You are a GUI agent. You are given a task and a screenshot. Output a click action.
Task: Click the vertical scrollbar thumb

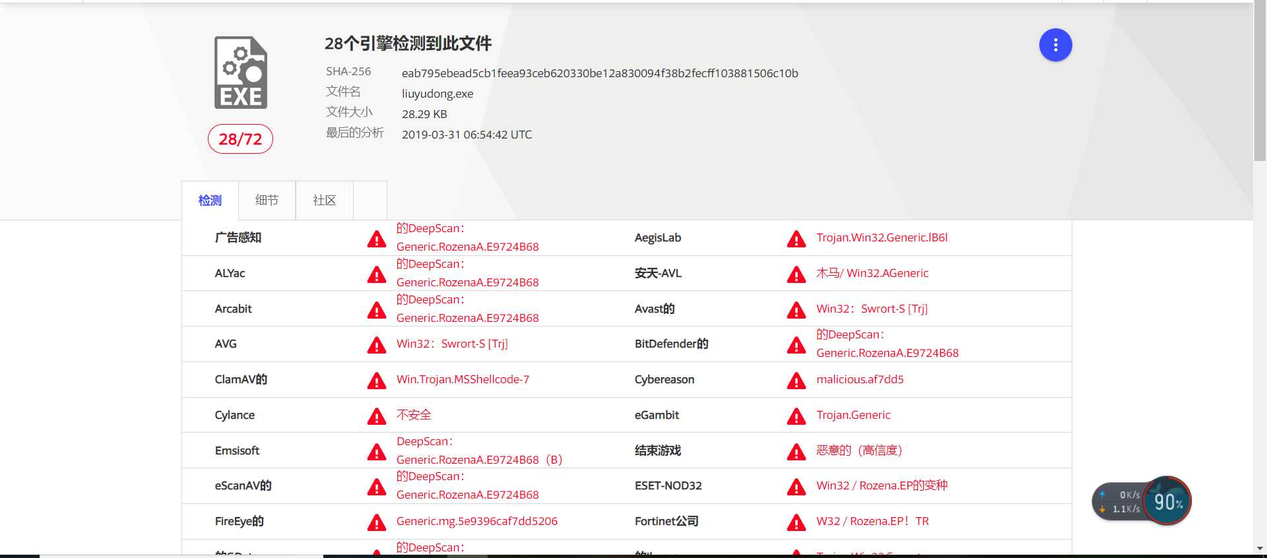(1260, 81)
